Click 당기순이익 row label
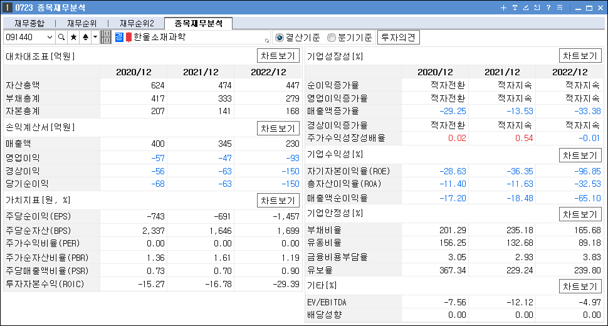This screenshot has height=326, width=608. pyautogui.click(x=27, y=184)
